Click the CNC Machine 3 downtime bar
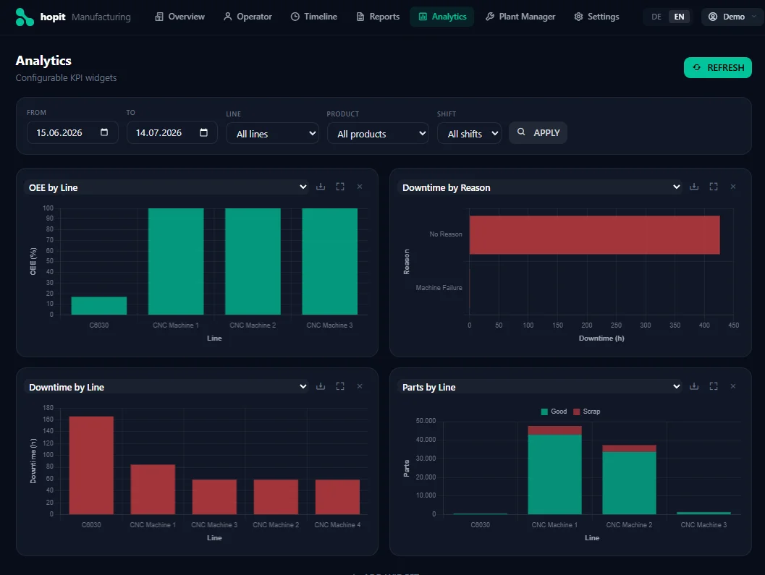This screenshot has width=765, height=575. click(214, 496)
